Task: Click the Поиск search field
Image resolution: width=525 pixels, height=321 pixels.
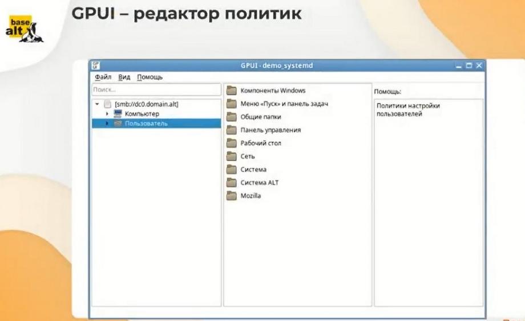Action: (156, 89)
